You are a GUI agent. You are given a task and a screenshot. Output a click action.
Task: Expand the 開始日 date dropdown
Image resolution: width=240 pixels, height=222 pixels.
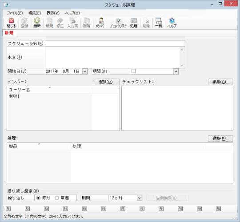85,71
